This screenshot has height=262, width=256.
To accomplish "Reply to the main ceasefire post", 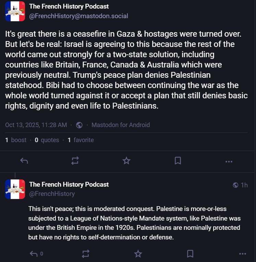I will coord(24,161).
